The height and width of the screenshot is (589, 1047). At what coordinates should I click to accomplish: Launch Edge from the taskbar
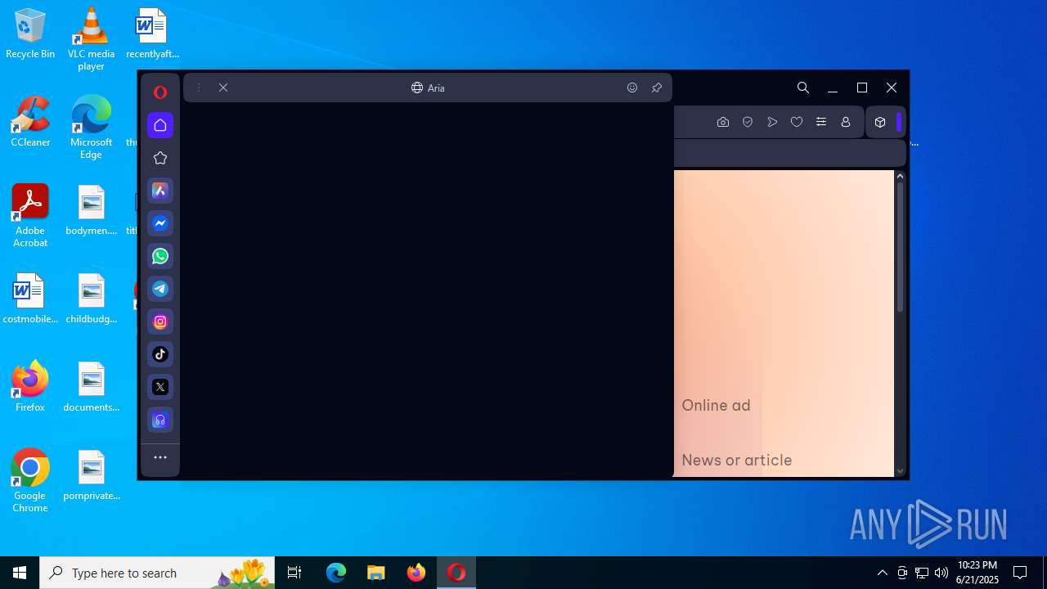[x=336, y=573]
